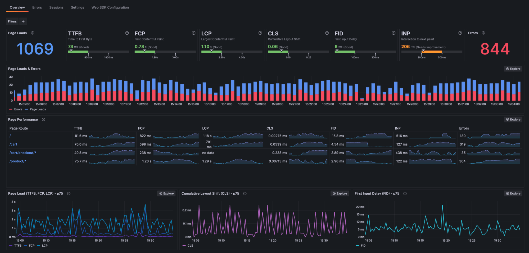
Task: Open the Web SDK Configuration tab
Action: click(x=110, y=7)
